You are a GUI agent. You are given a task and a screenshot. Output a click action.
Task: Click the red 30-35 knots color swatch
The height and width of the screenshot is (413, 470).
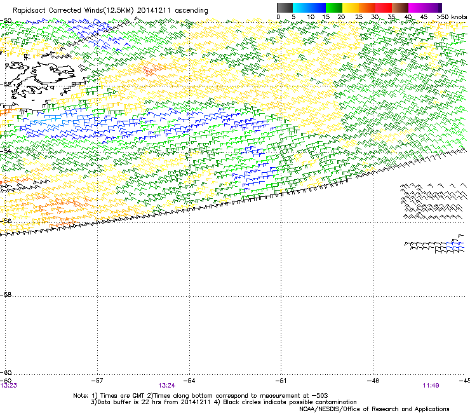384,8
